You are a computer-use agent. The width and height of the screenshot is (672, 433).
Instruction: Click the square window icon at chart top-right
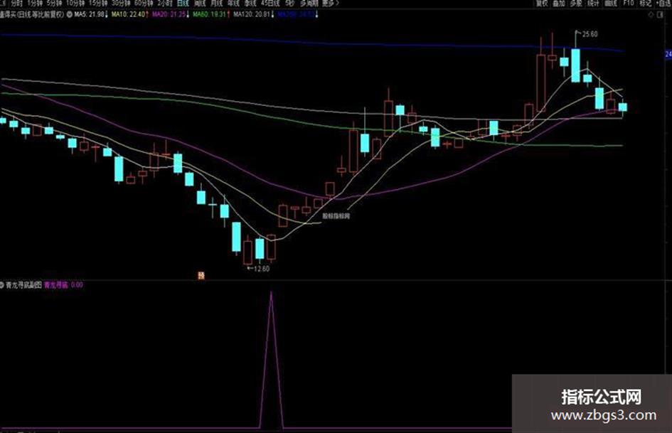(661, 15)
